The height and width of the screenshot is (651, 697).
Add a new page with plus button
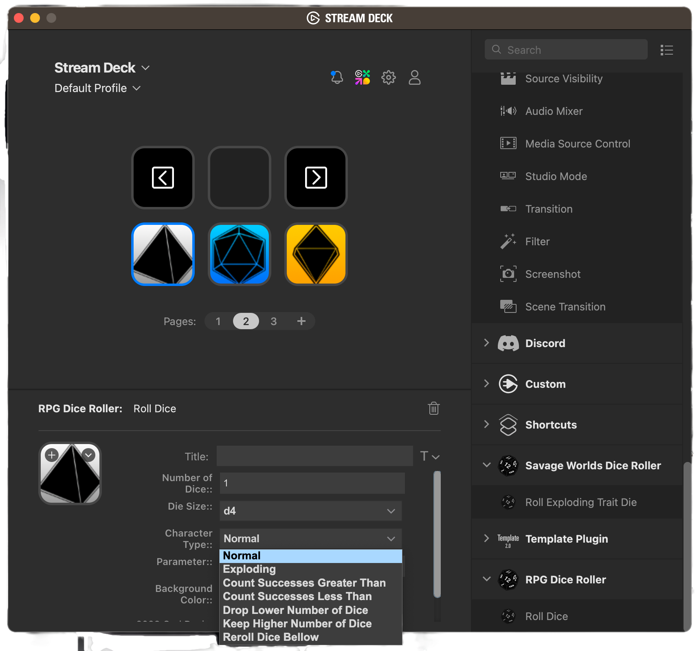tap(301, 321)
